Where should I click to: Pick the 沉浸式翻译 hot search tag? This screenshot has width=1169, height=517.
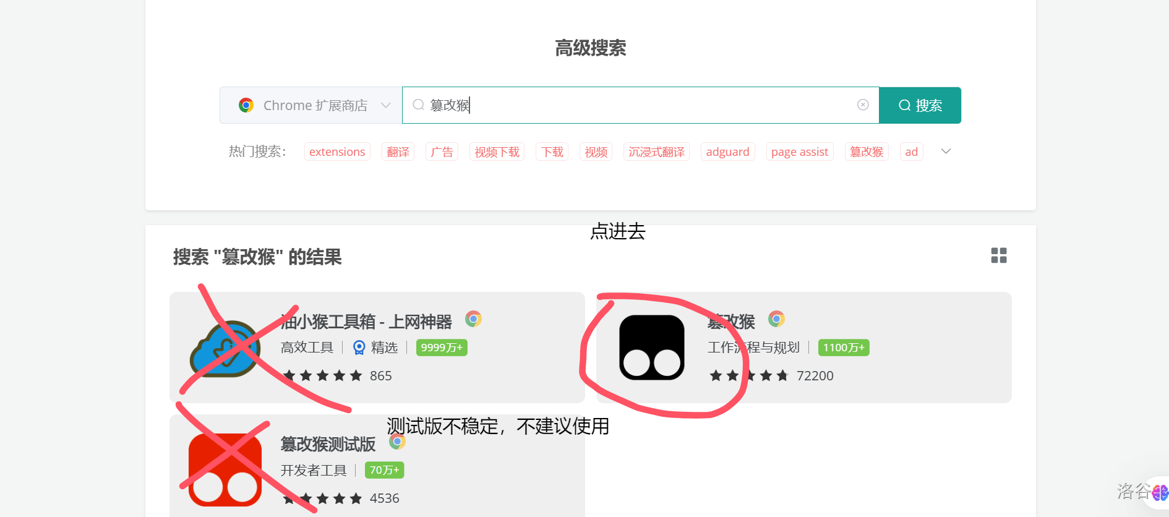click(x=656, y=152)
